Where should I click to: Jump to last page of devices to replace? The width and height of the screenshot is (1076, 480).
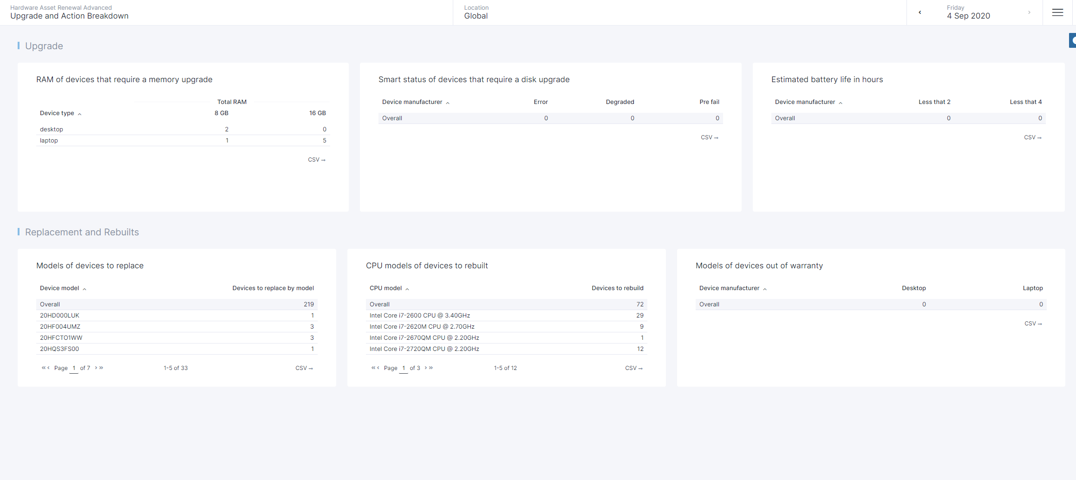click(x=101, y=368)
